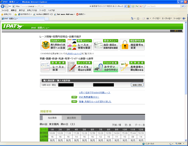188x146 pixels.
Task: Click the new tab button
Action: 47,19
